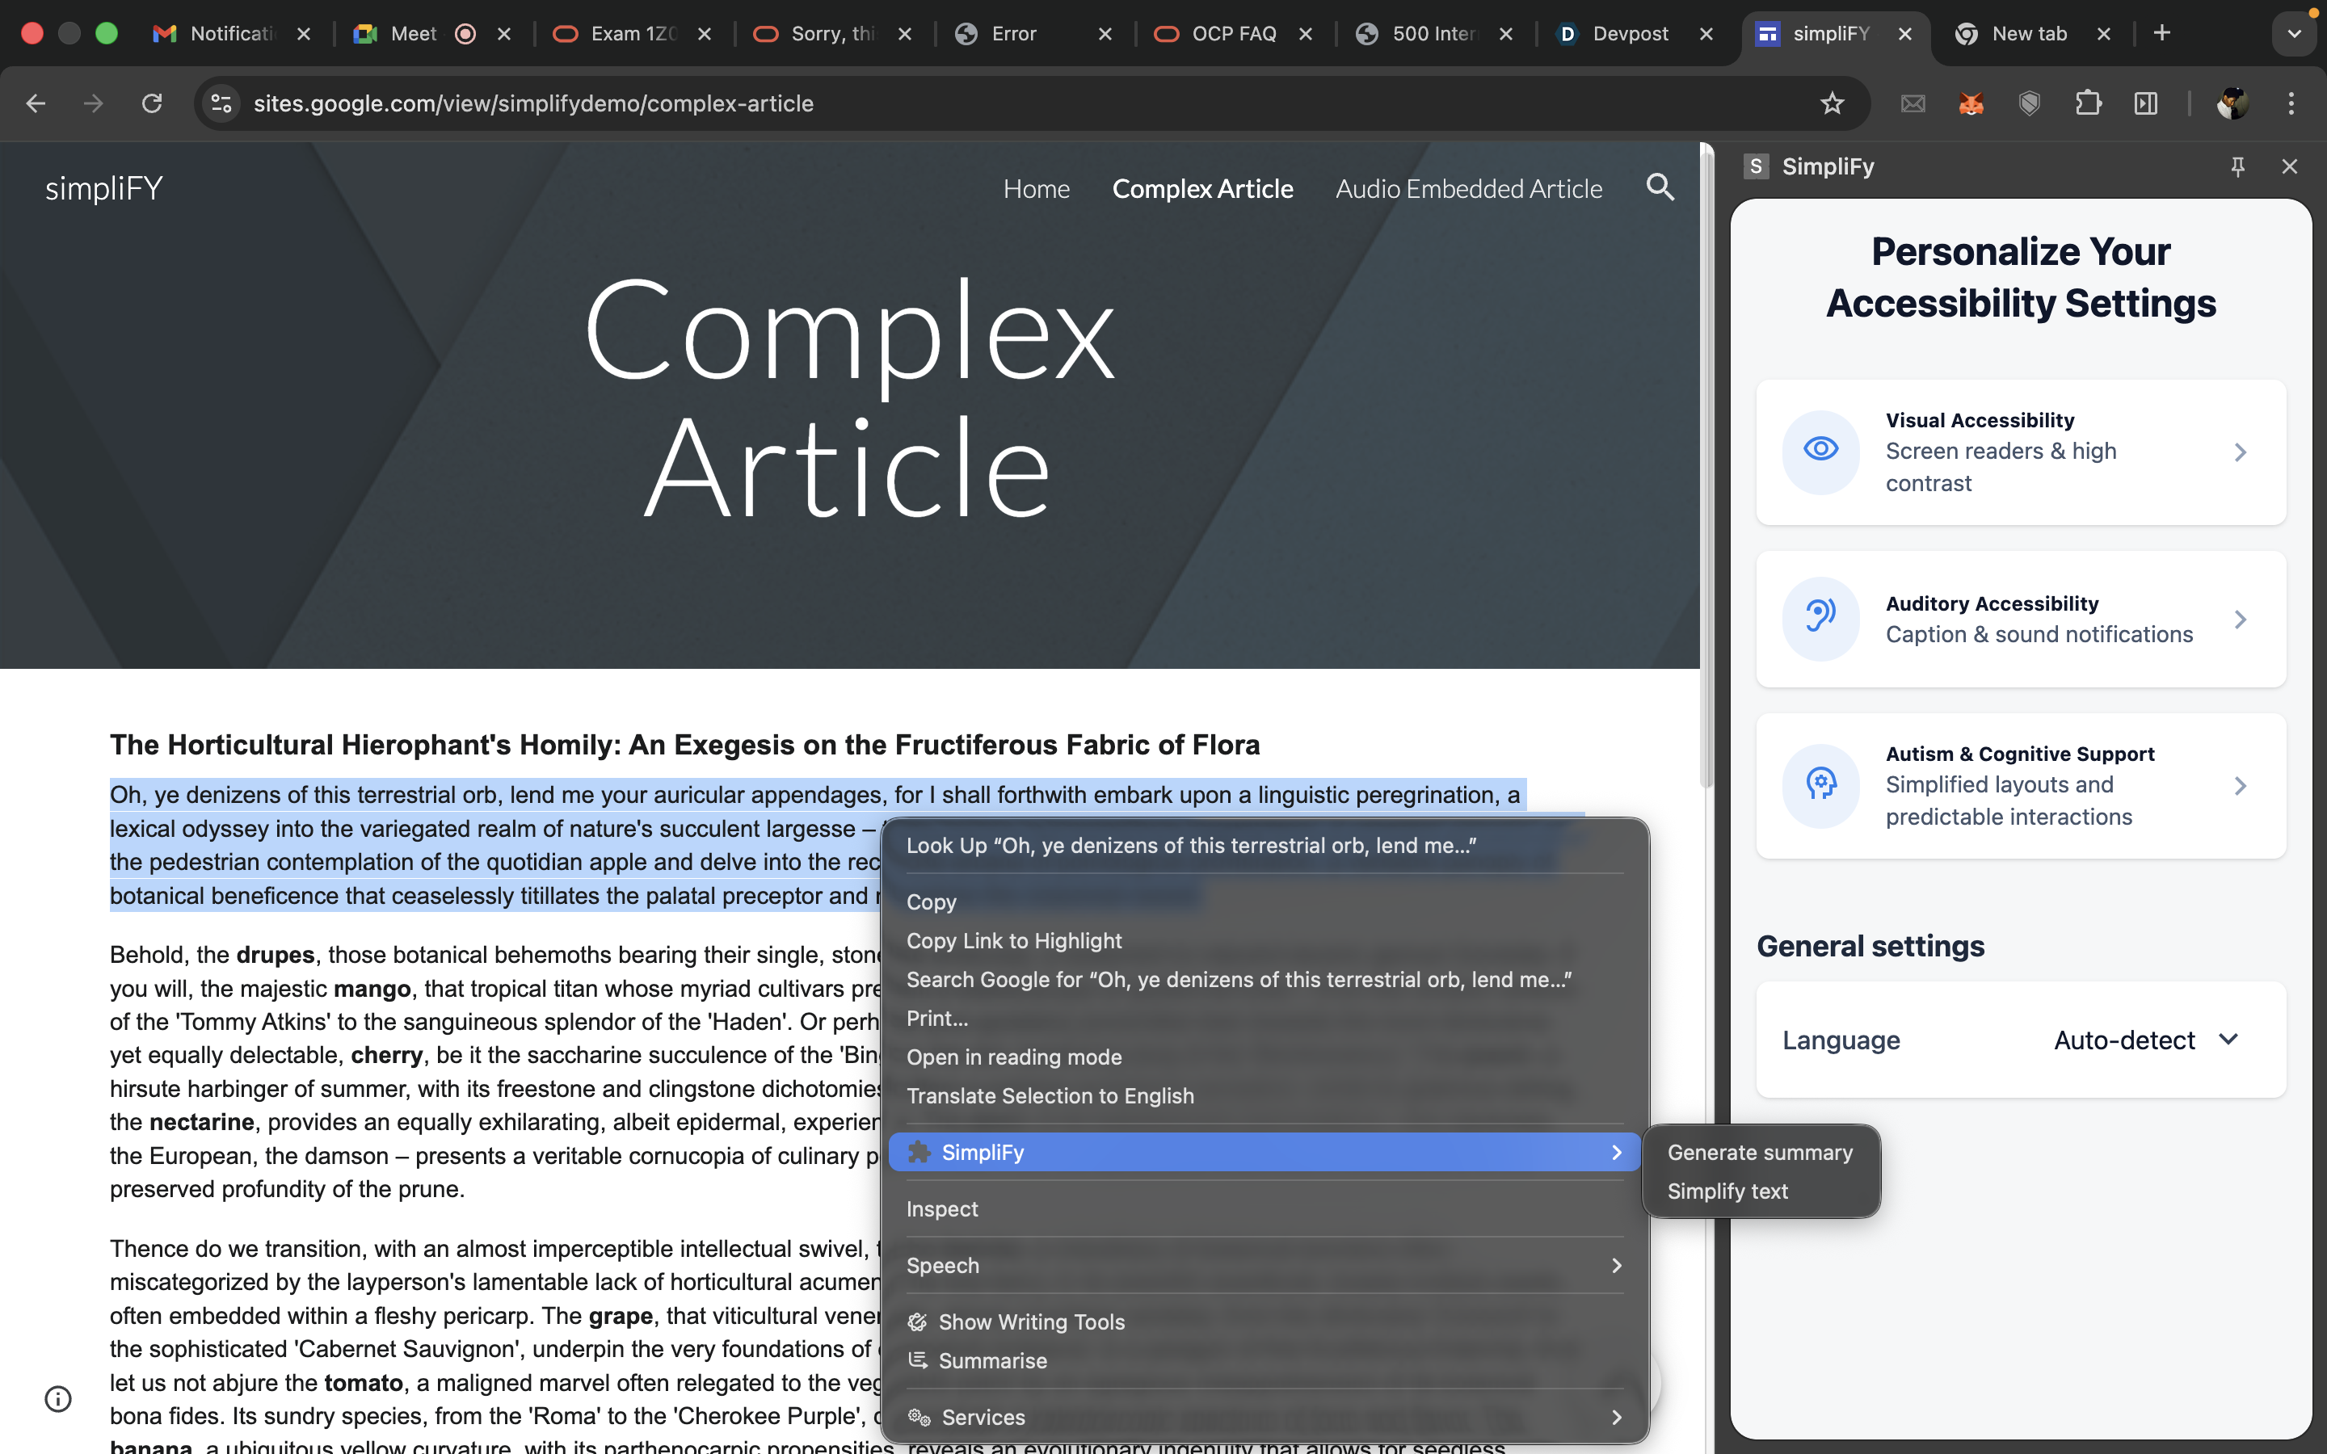Reload the current page
The height and width of the screenshot is (1454, 2327).
click(152, 104)
